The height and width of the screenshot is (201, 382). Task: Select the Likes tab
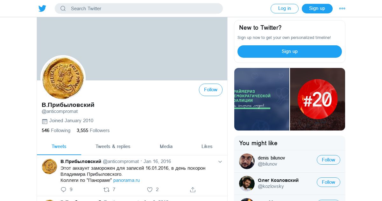pyautogui.click(x=207, y=146)
